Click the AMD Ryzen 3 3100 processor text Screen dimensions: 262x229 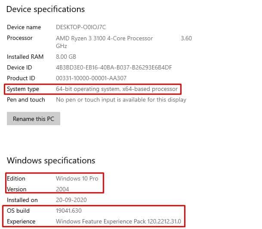coord(104,38)
